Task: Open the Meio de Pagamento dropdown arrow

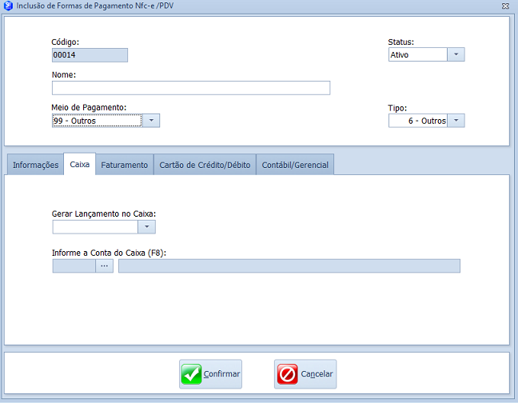Action: tap(151, 121)
